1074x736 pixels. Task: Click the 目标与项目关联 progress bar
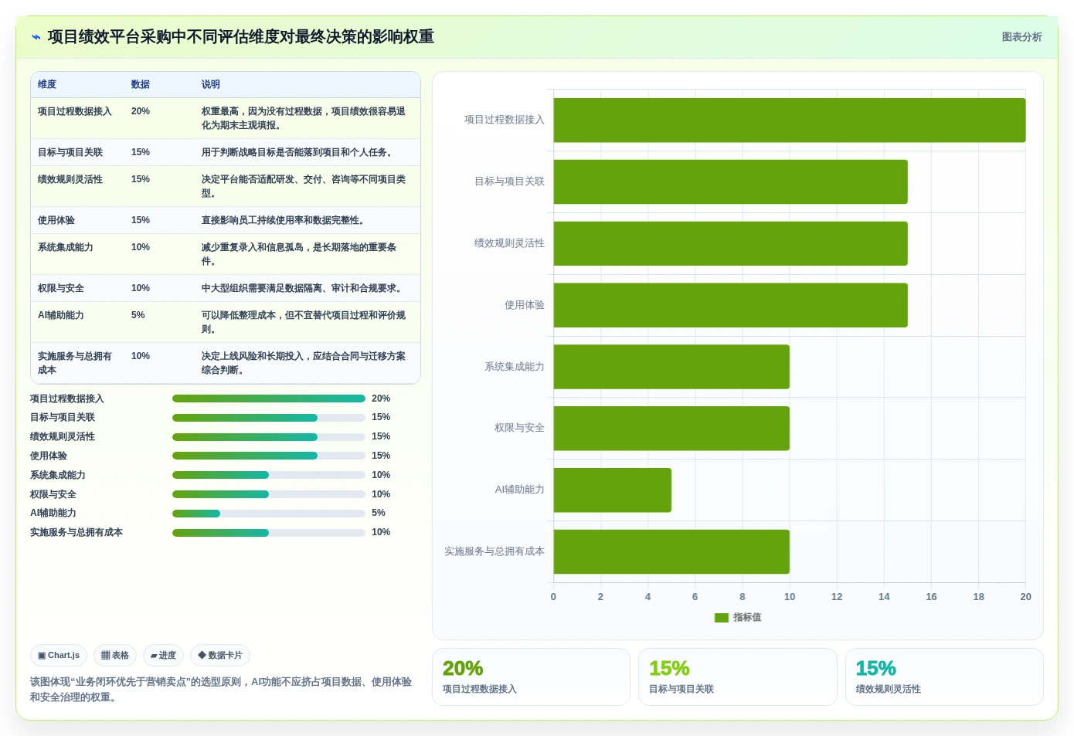coord(269,418)
